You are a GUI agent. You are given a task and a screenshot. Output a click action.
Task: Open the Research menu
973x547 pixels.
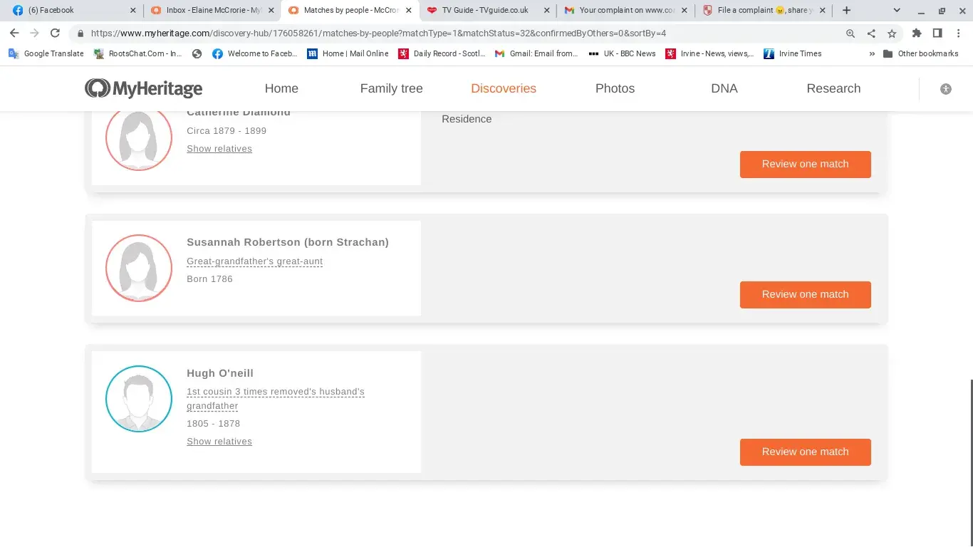[x=833, y=88]
